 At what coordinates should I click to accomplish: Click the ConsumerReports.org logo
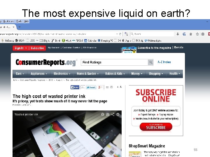click(x=46, y=62)
